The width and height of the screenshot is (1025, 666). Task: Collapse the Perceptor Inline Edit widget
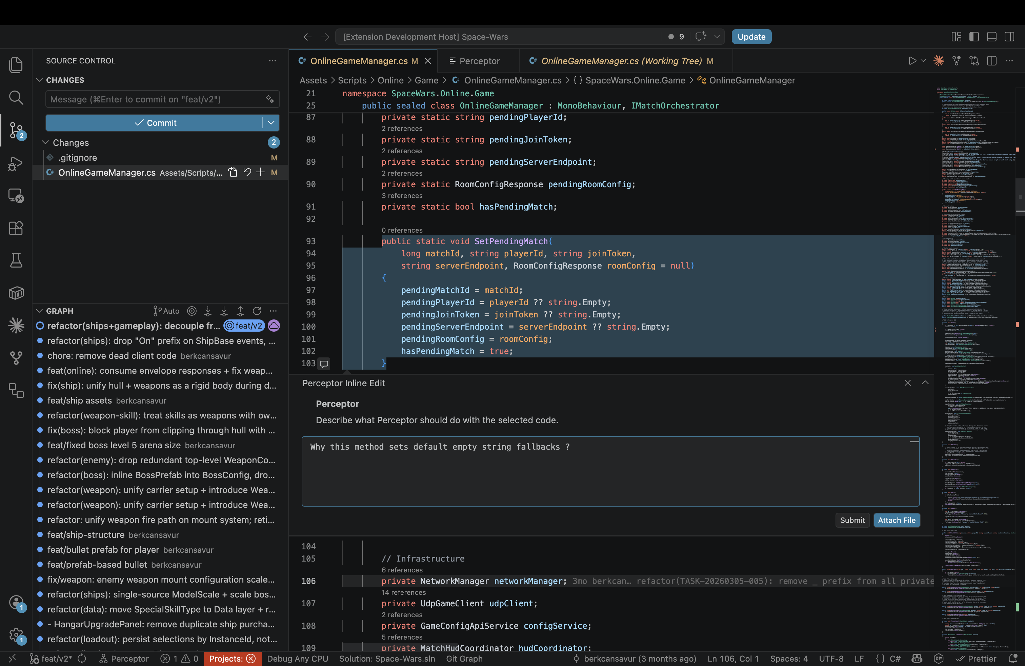[x=925, y=383]
